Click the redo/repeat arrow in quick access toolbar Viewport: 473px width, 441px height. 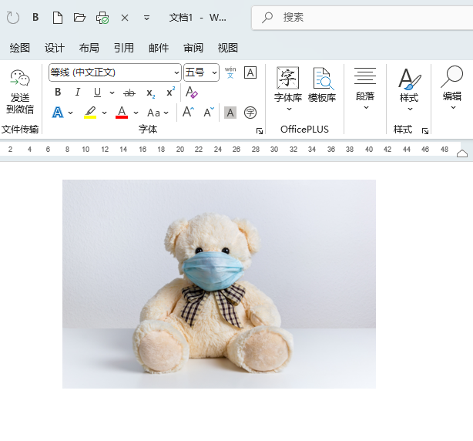point(13,18)
